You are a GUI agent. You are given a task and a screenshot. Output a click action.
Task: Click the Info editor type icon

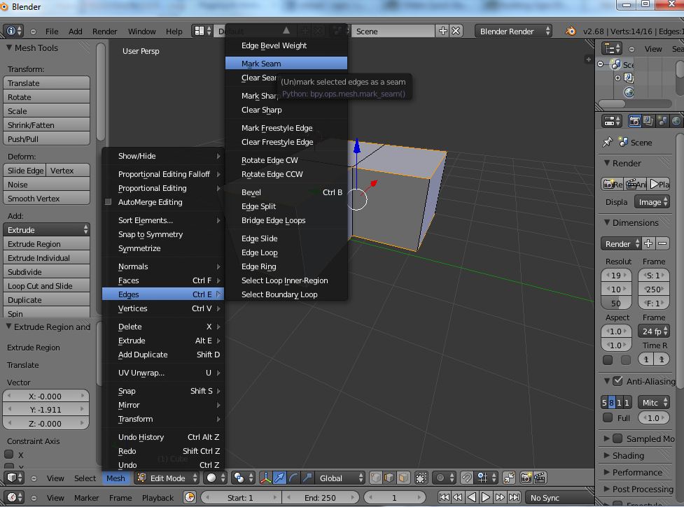pyautogui.click(x=15, y=31)
